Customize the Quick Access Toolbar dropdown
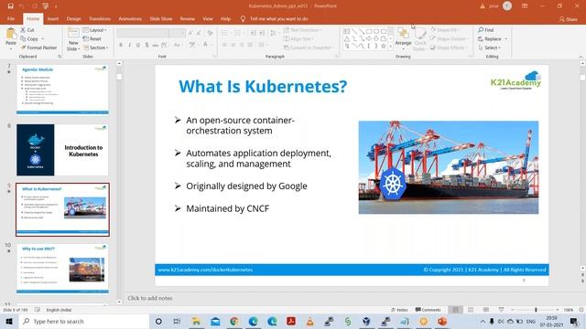 click(x=56, y=6)
